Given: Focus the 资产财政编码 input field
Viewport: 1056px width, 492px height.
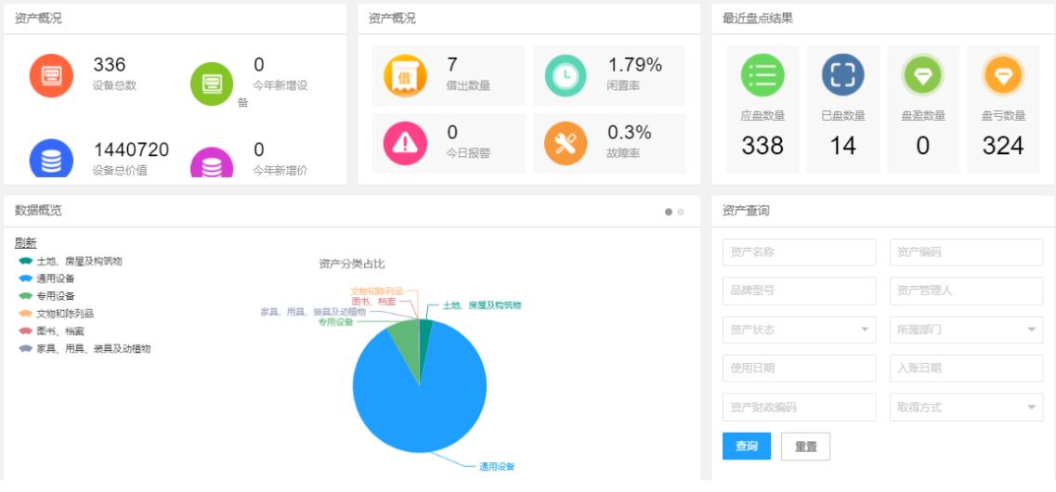Looking at the screenshot, I should 799,408.
